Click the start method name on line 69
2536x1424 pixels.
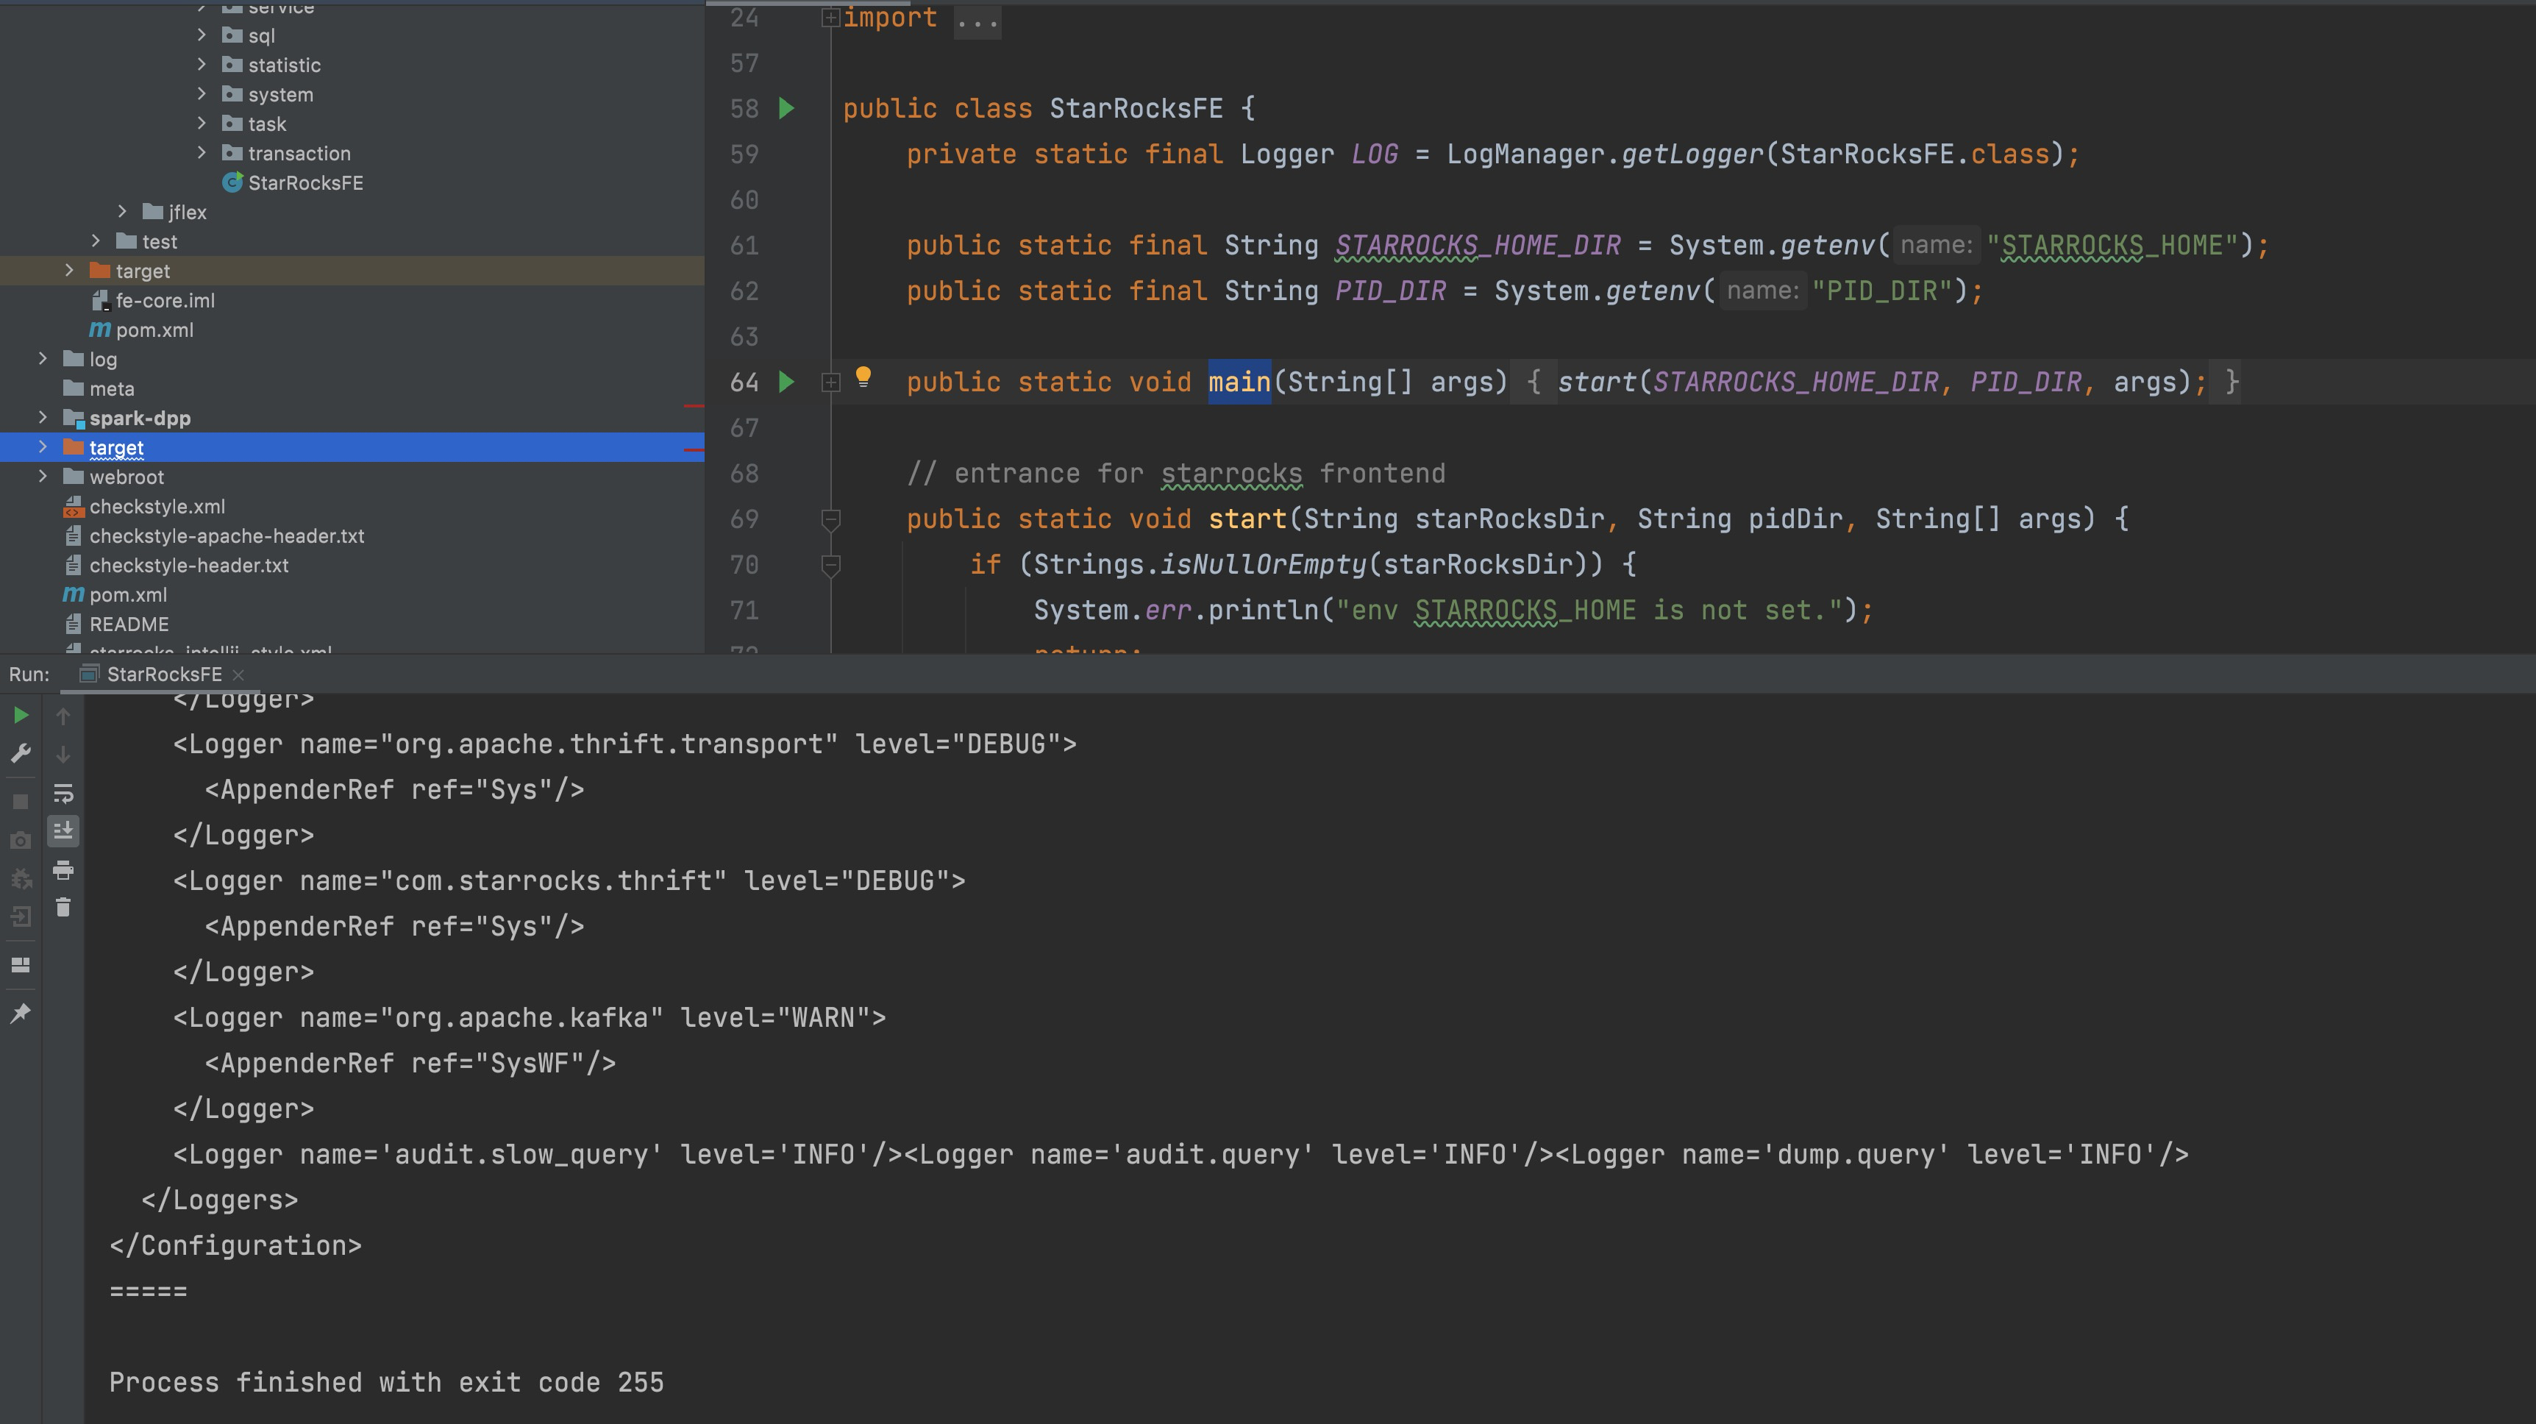pyautogui.click(x=1247, y=519)
